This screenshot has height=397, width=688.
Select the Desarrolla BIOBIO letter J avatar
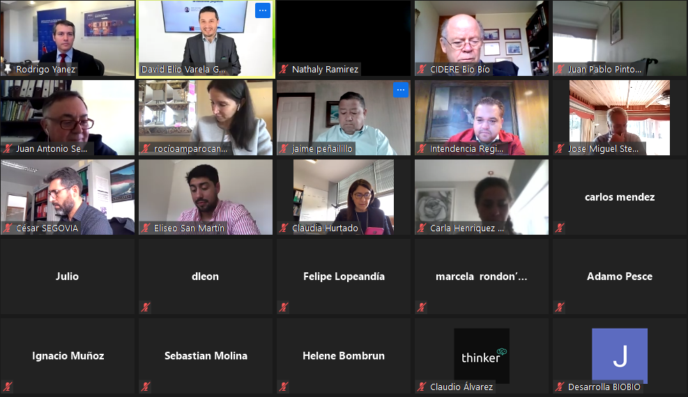[x=620, y=355]
